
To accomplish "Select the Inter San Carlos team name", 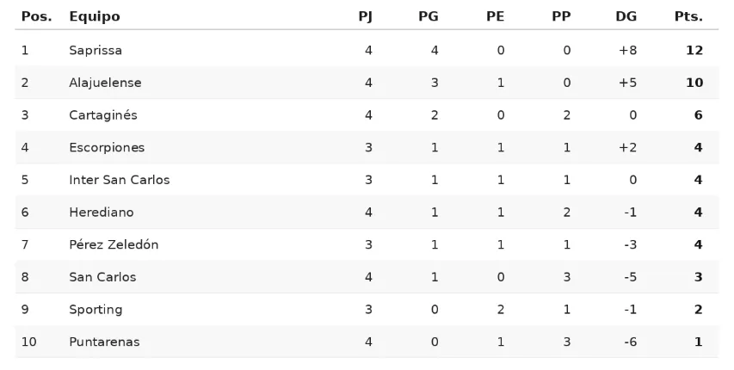I will pos(120,179).
